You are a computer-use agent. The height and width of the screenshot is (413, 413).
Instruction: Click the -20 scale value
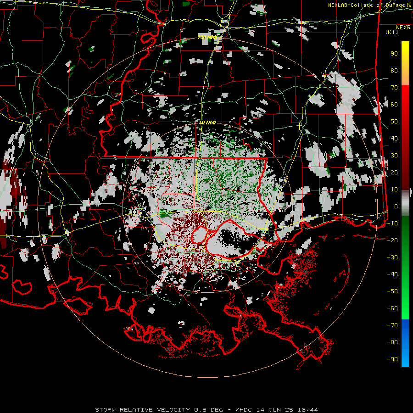(392, 240)
